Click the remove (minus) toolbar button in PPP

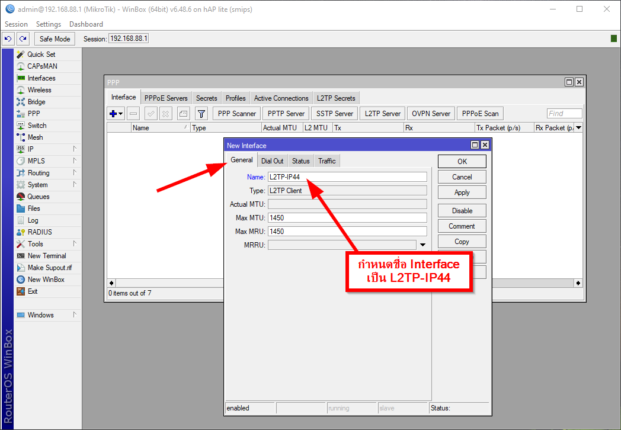(x=133, y=114)
